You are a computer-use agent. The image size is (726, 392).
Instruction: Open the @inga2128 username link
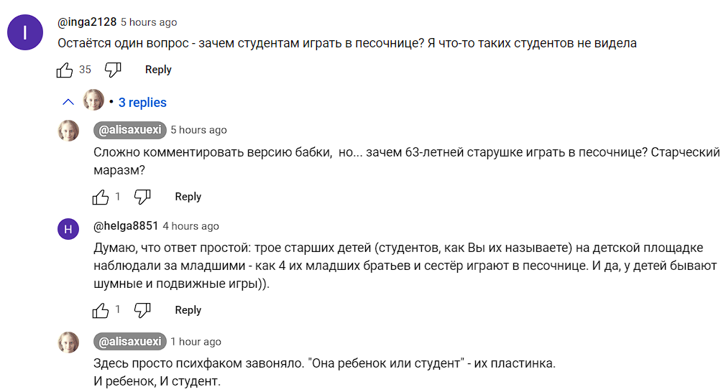[x=87, y=22]
